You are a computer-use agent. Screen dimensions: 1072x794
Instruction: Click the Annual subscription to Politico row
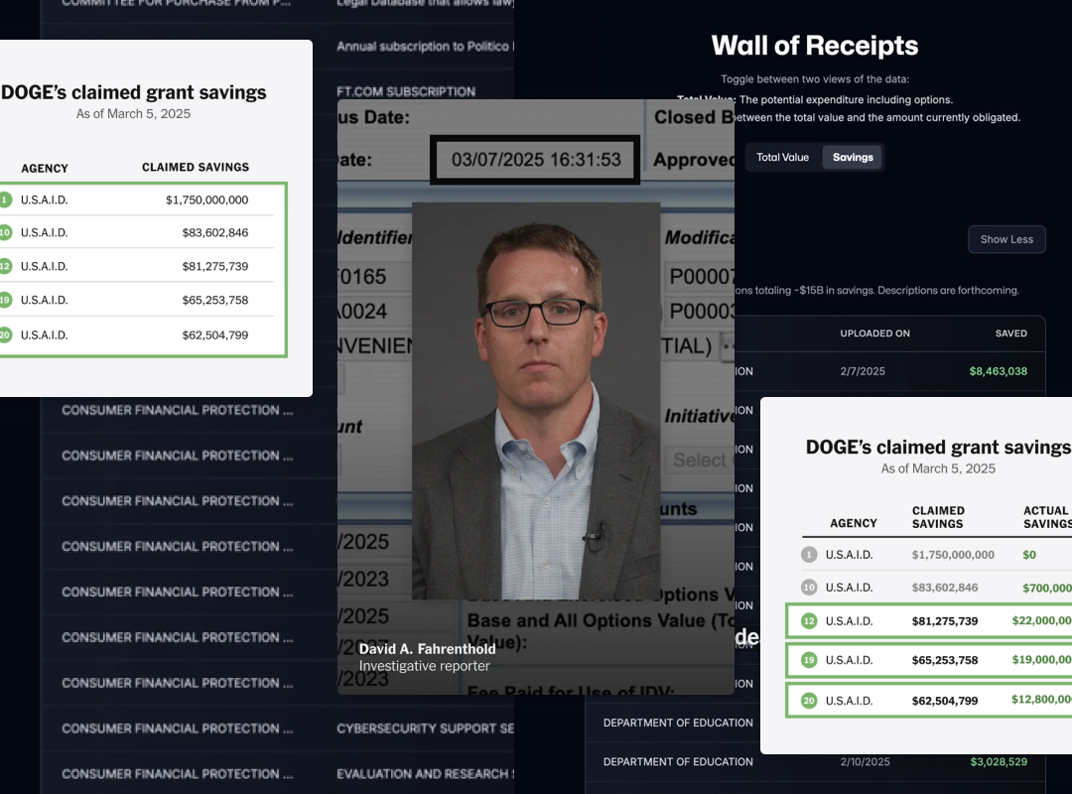pos(425,47)
